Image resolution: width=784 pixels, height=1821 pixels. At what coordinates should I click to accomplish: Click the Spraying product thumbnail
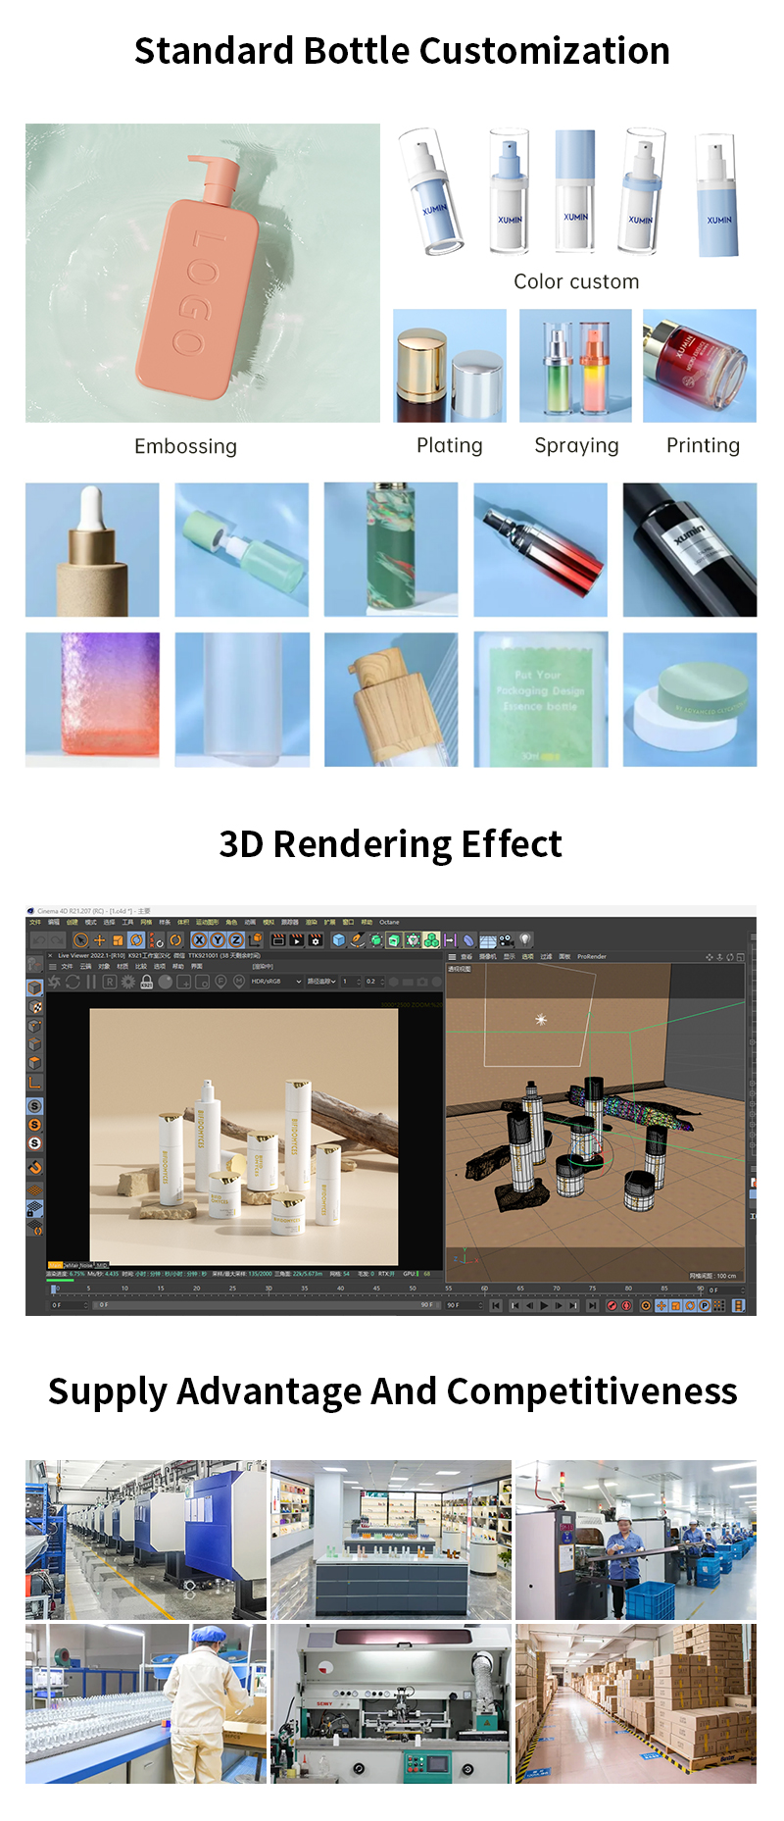click(x=575, y=366)
